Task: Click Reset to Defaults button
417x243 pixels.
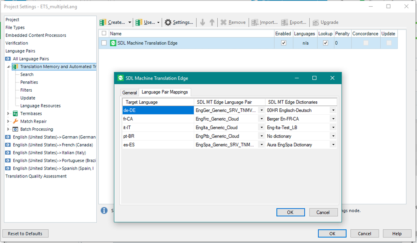Action: coord(25,234)
